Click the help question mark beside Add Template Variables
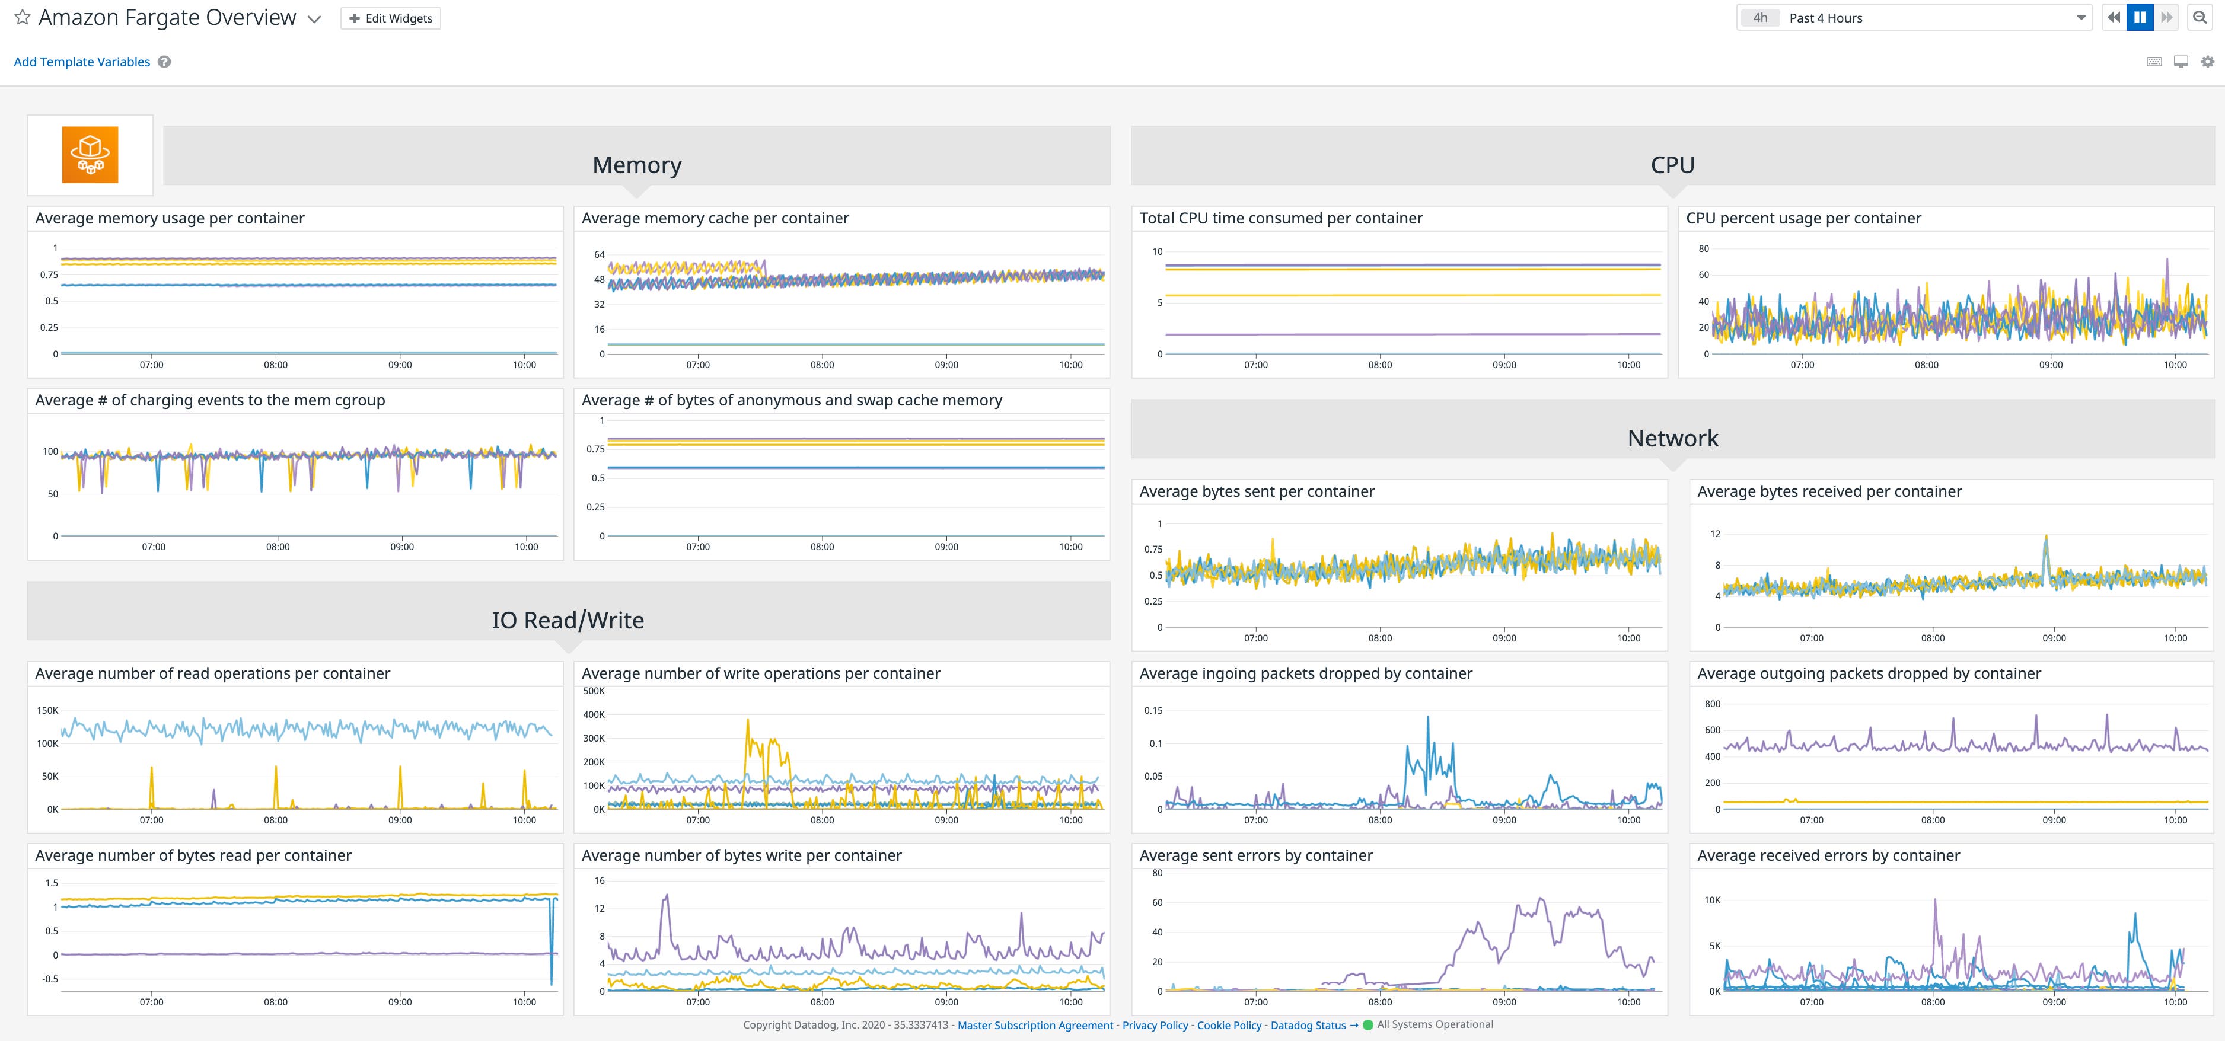The height and width of the screenshot is (1041, 2225). 164,61
